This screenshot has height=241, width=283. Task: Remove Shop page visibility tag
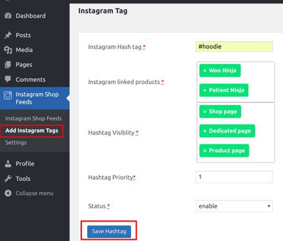coord(205,111)
